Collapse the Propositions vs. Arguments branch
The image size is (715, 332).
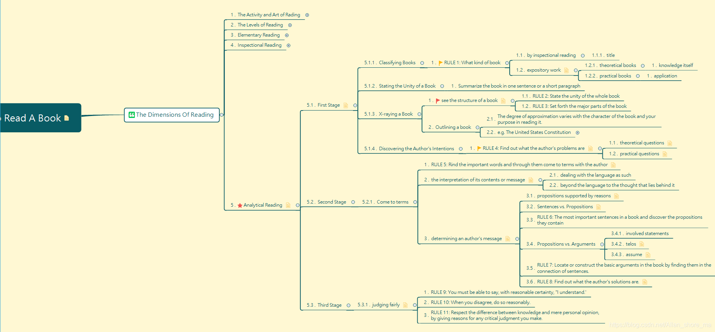(602, 244)
